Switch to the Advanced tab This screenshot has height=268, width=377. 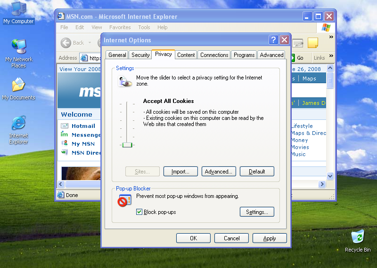pos(271,55)
